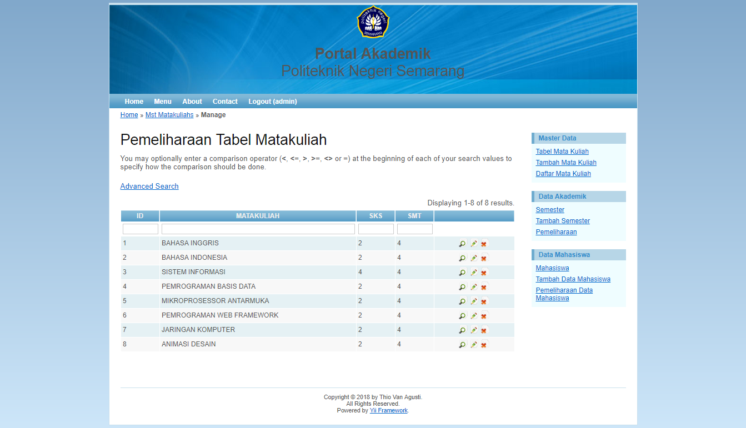Image resolution: width=746 pixels, height=428 pixels.
Task: Open Pemeliharaan link under Data Akademik
Action: coord(556,232)
